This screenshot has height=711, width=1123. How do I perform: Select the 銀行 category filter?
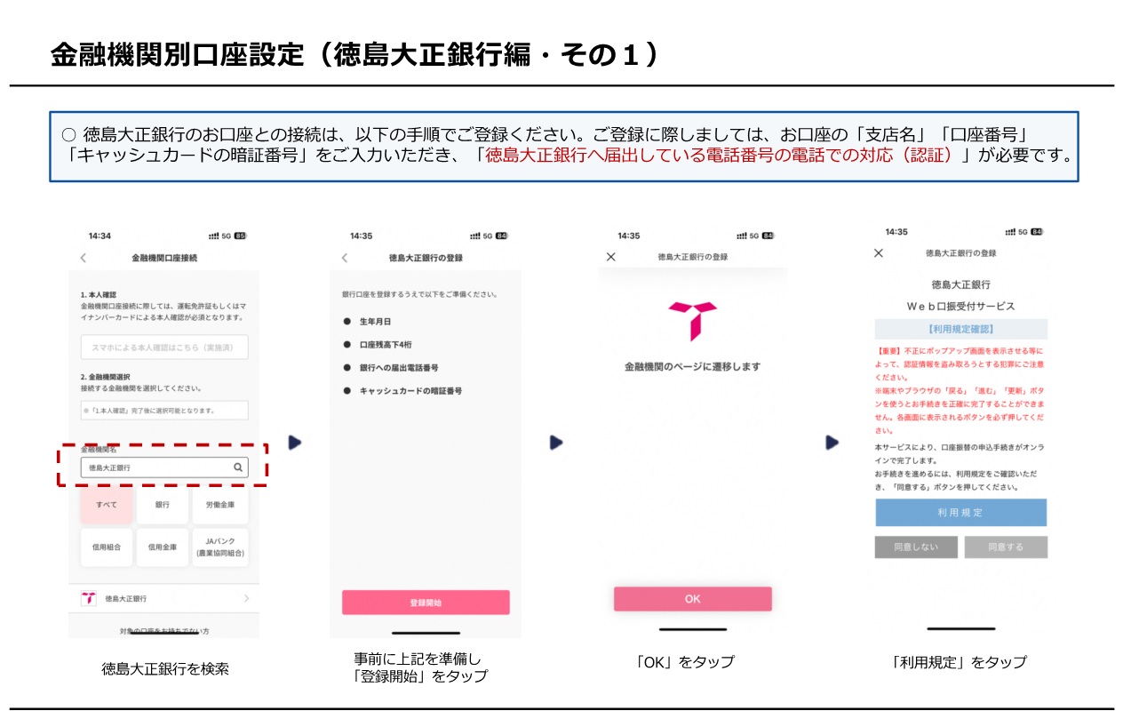click(163, 505)
